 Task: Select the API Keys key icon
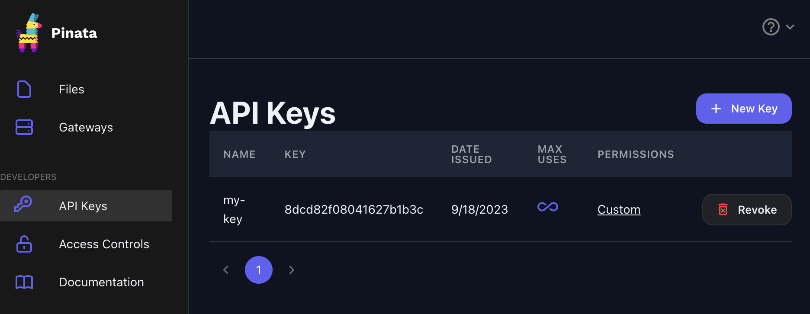pos(24,206)
